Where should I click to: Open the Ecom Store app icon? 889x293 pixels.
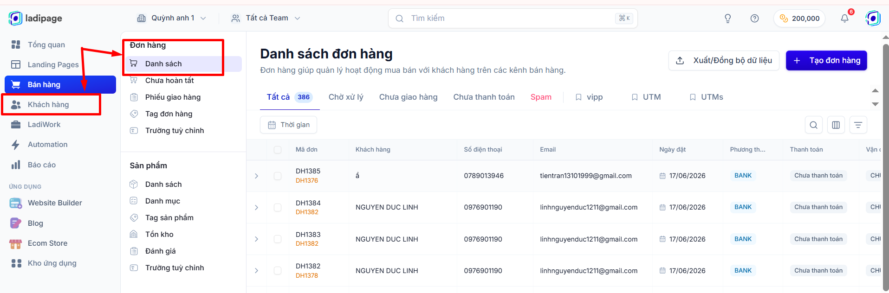[16, 243]
